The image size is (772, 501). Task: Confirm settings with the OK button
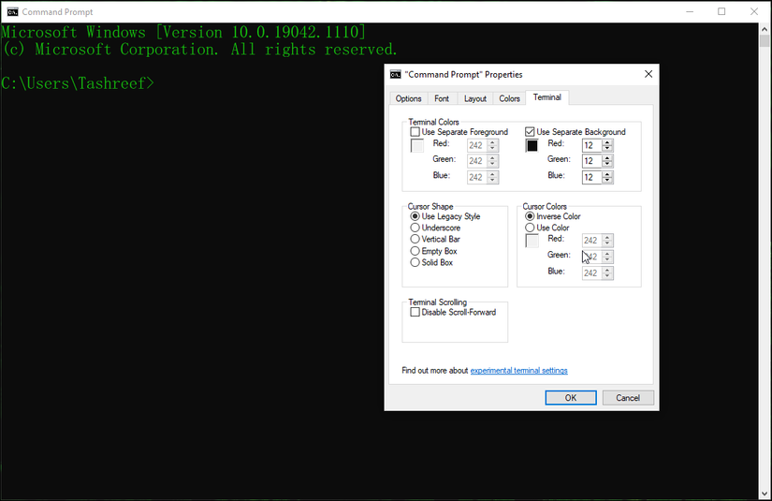[571, 398]
